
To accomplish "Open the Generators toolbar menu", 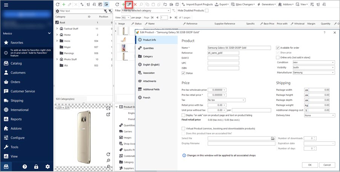I will click(x=266, y=5).
